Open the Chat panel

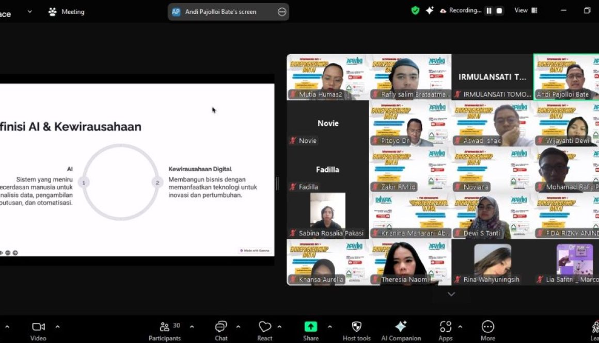click(221, 330)
